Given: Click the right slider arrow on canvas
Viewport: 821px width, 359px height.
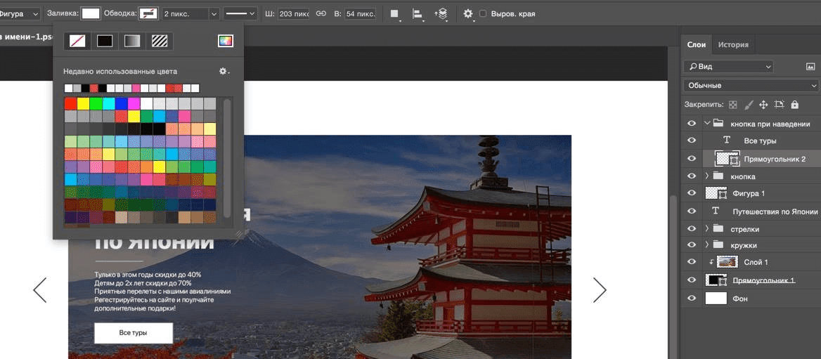Looking at the screenshot, I should (600, 289).
